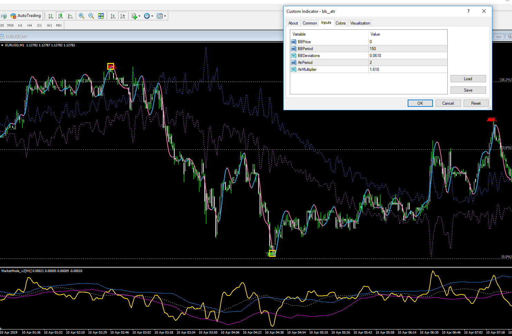Select the H4 timeframe

[30, 25]
